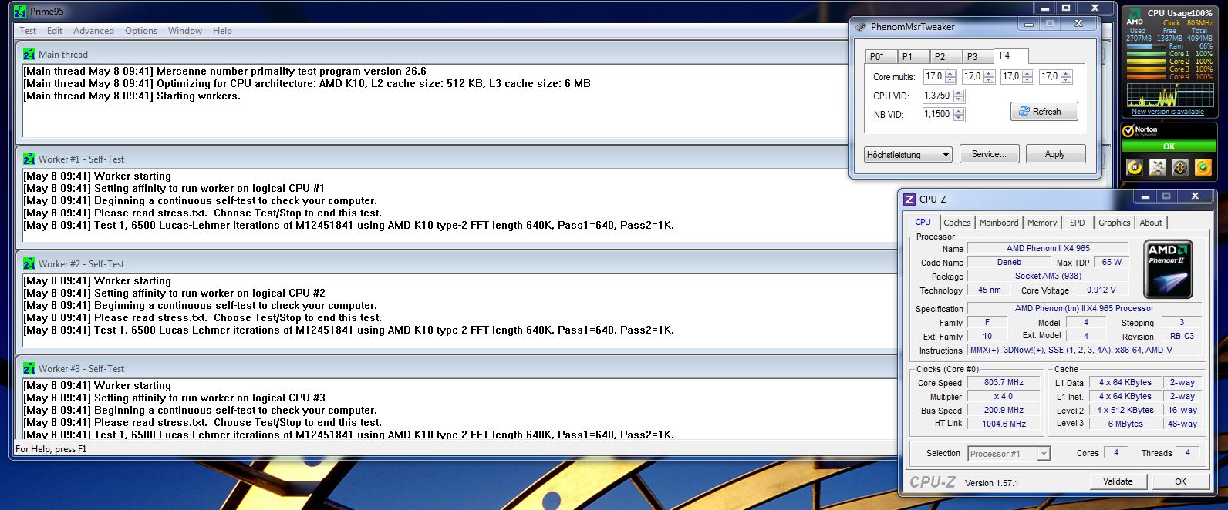
Task: Click the PhenomMsrTweaker chip icon in title bar
Action: click(x=862, y=26)
